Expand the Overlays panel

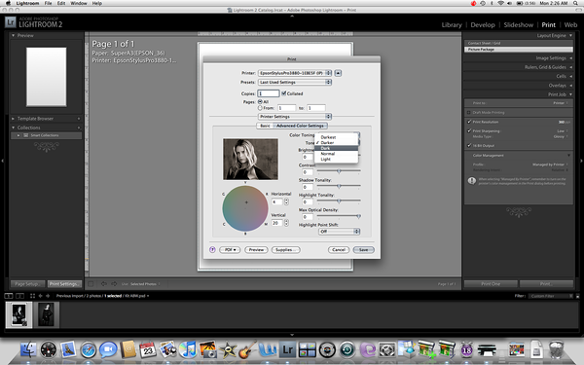[570, 86]
